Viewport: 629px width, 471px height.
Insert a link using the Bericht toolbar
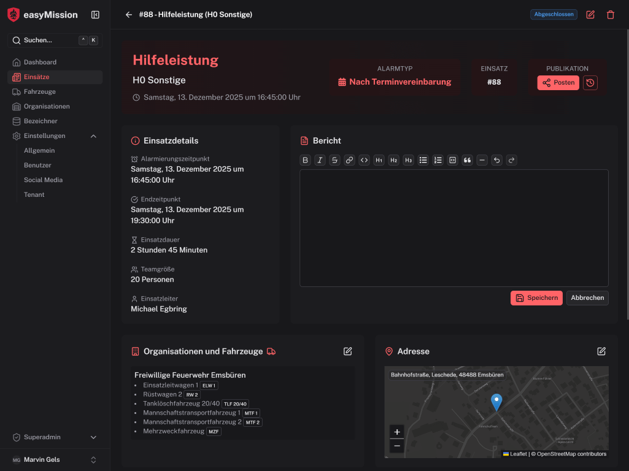(349, 160)
